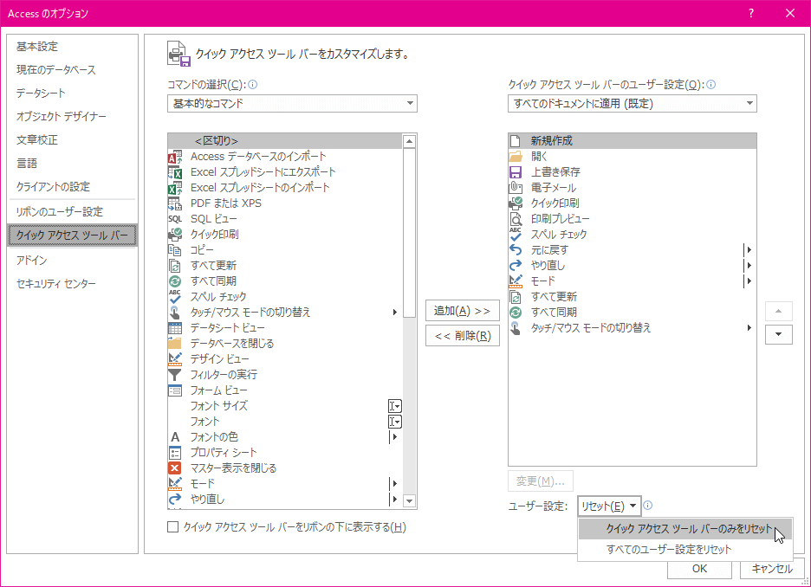Image resolution: width=811 pixels, height=587 pixels.
Task: Click すべて更新 icon in left command list
Action: coord(175,266)
